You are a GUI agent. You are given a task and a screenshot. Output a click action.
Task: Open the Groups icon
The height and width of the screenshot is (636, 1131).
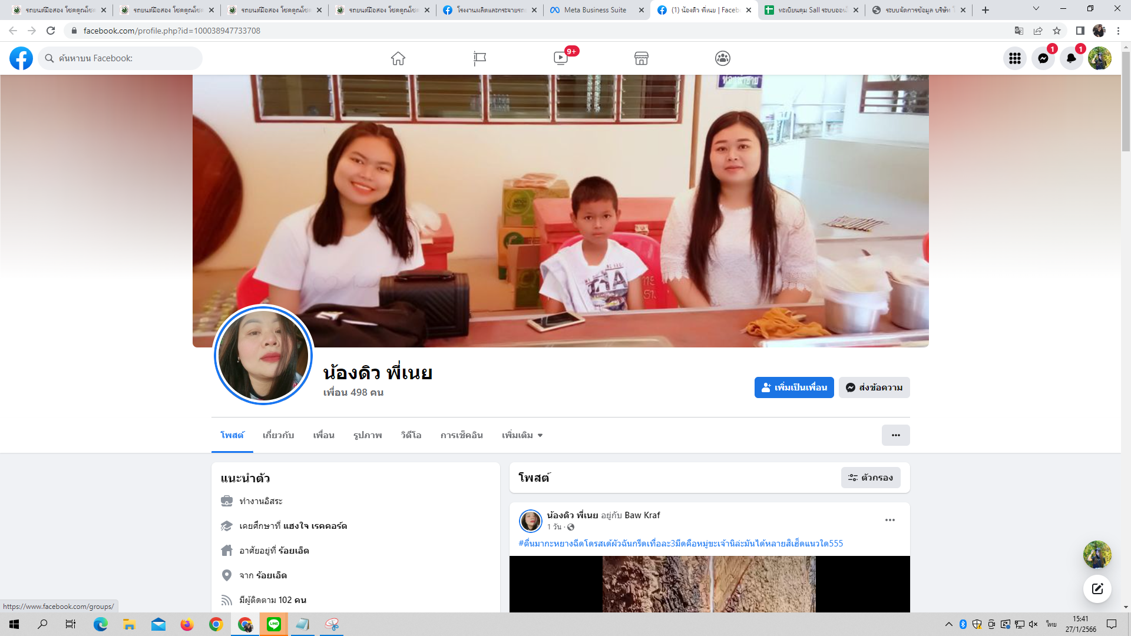click(723, 58)
